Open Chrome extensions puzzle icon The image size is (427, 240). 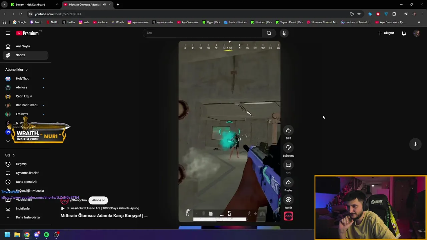pos(394,14)
